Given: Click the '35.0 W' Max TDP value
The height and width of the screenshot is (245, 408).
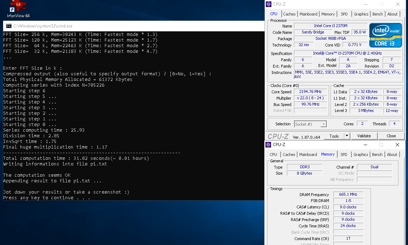Looking at the screenshot, I should tap(359, 32).
